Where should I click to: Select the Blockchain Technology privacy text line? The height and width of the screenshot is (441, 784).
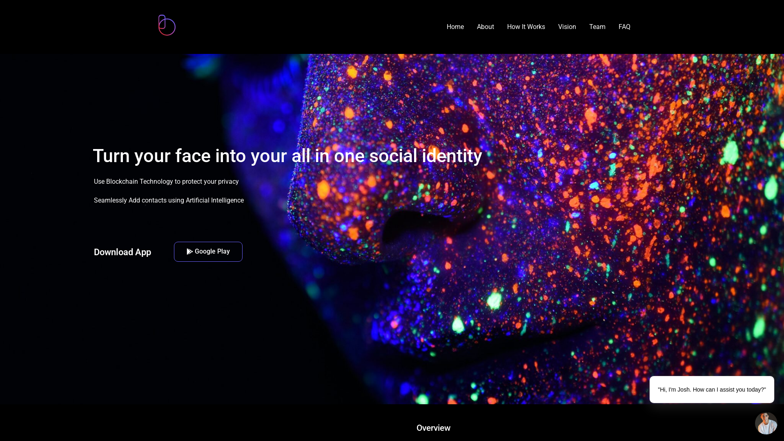click(166, 182)
